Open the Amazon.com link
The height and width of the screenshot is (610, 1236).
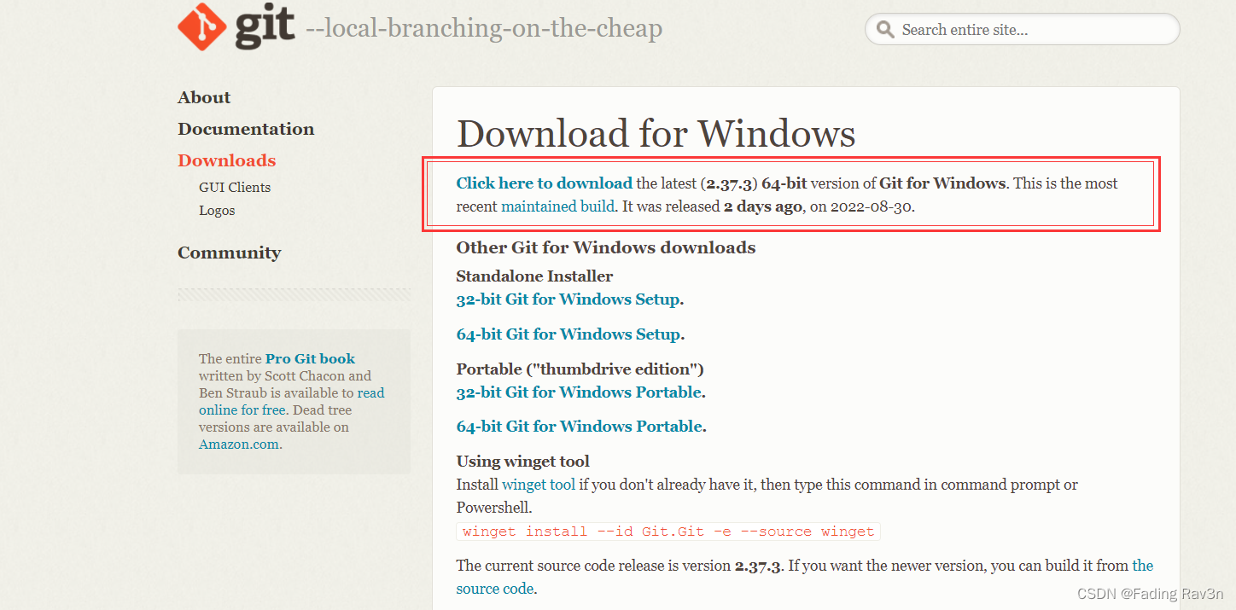[239, 444]
